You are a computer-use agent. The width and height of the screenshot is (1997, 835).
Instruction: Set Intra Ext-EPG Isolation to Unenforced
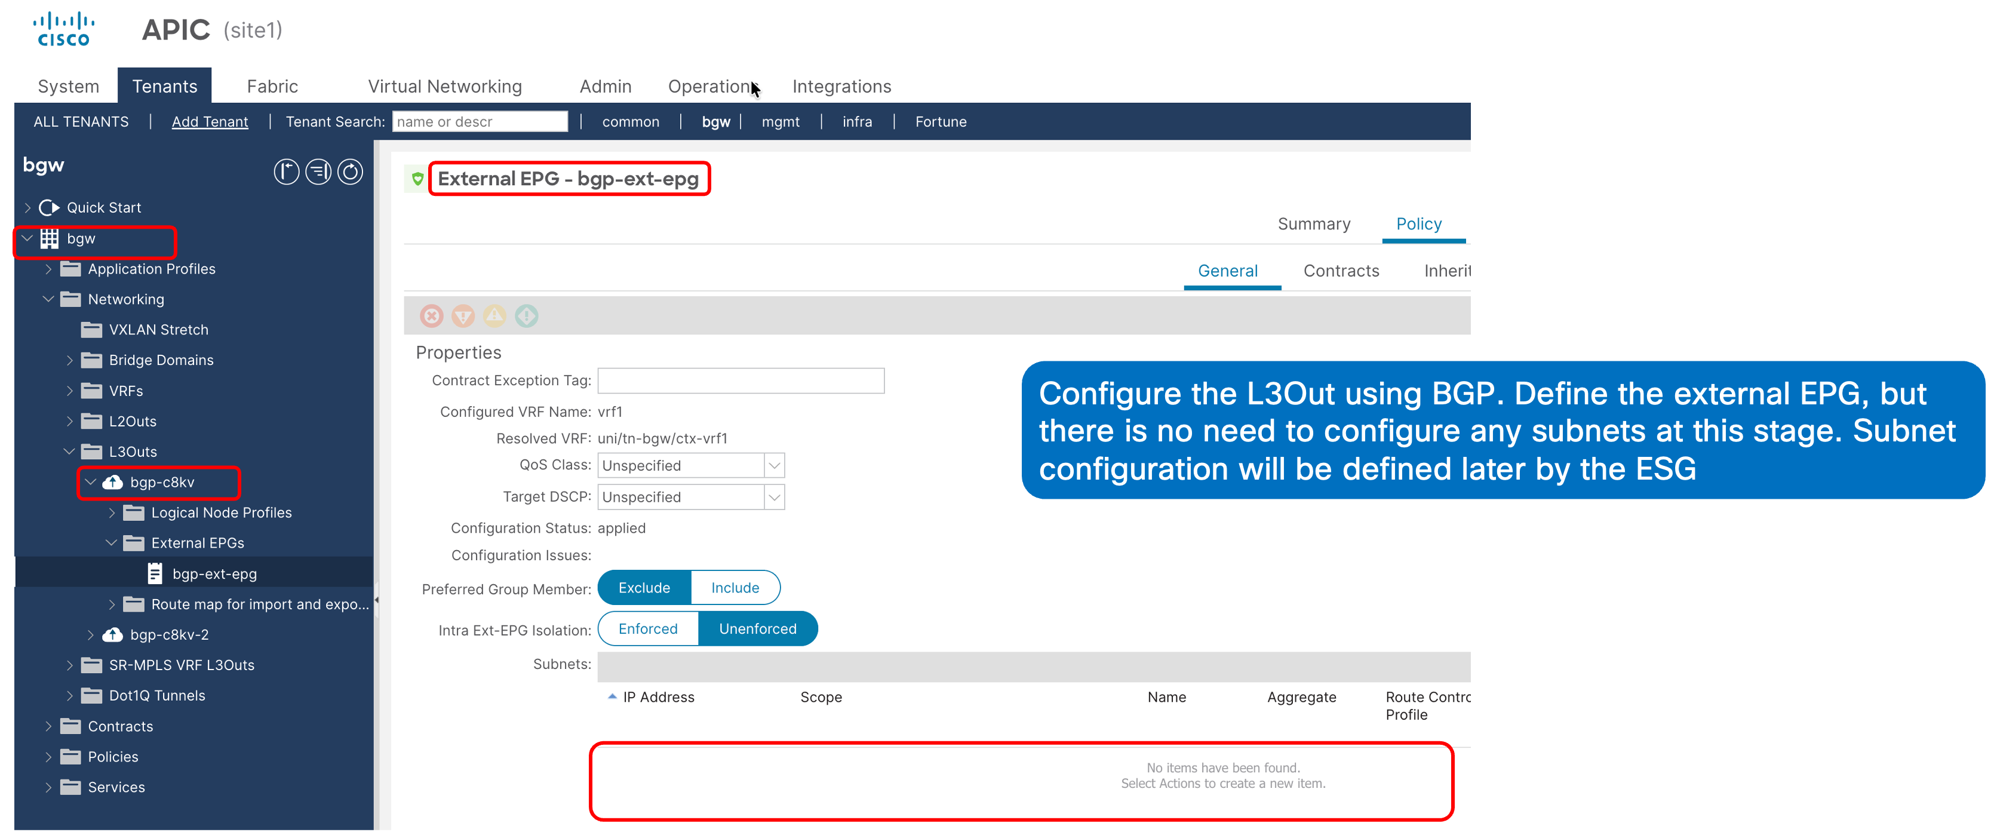coord(757,629)
